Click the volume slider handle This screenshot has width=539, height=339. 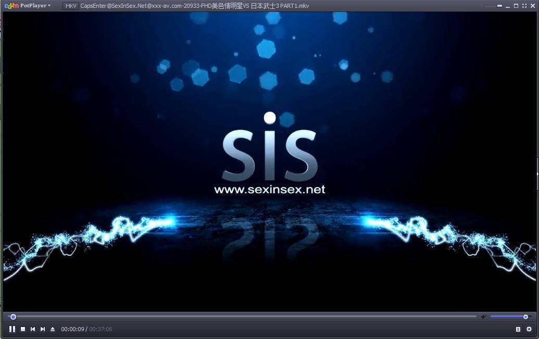point(525,317)
